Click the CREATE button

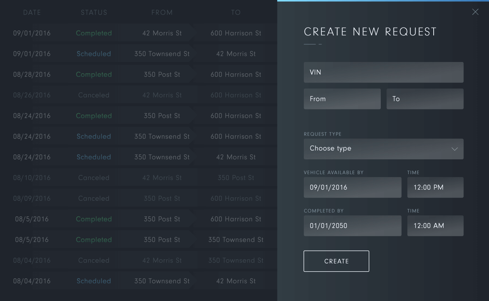[x=336, y=261]
